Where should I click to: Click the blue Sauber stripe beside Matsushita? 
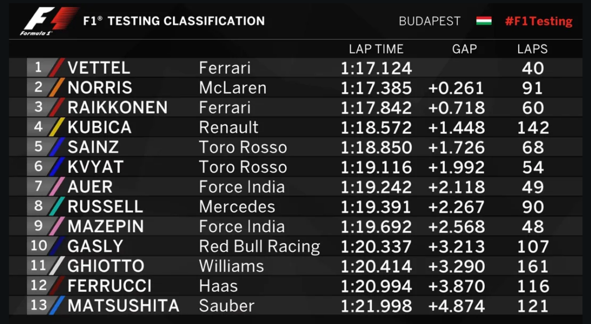click(57, 305)
